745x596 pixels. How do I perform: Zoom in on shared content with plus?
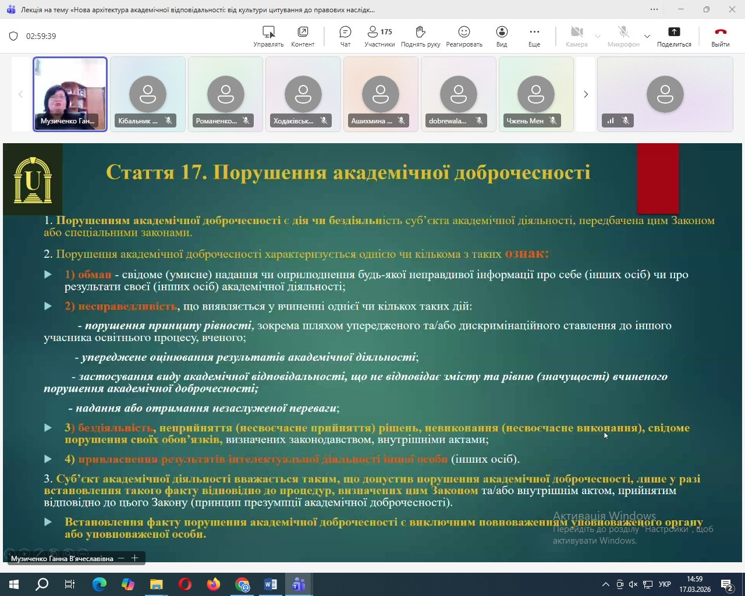pos(134,558)
